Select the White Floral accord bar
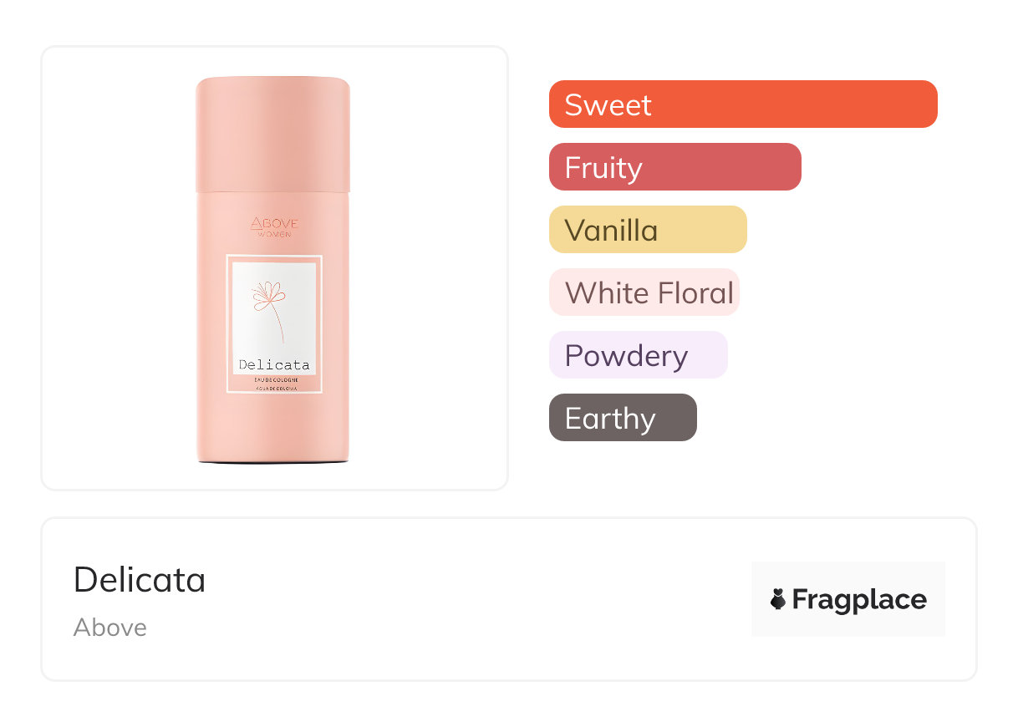 pos(644,292)
